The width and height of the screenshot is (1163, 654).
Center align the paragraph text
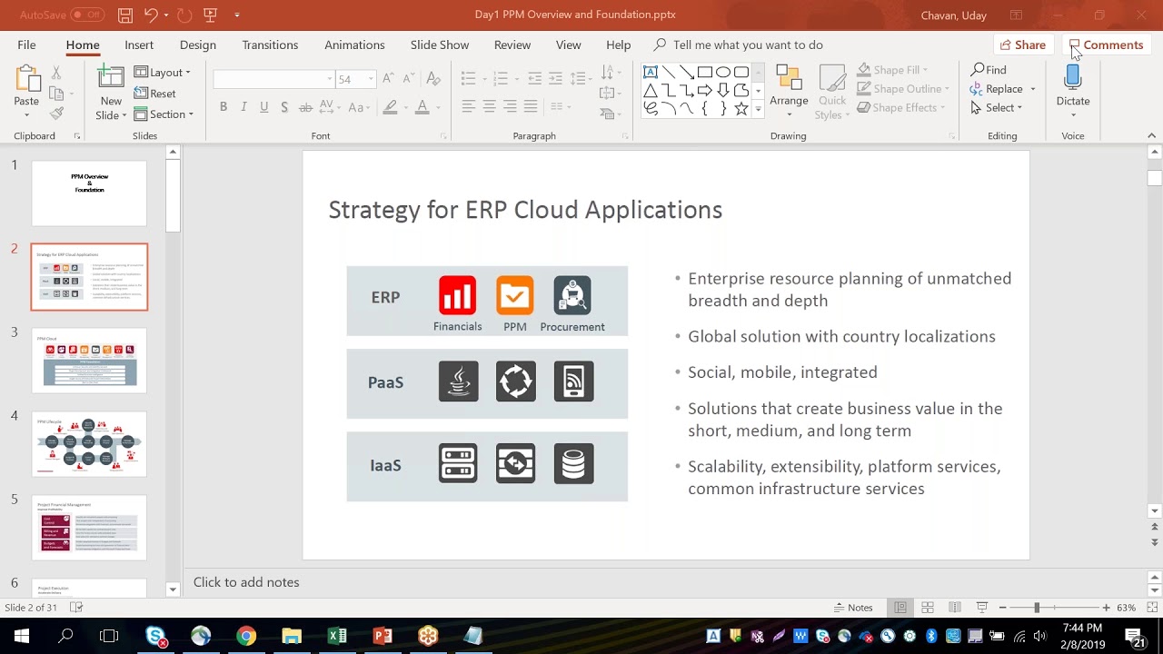[489, 107]
